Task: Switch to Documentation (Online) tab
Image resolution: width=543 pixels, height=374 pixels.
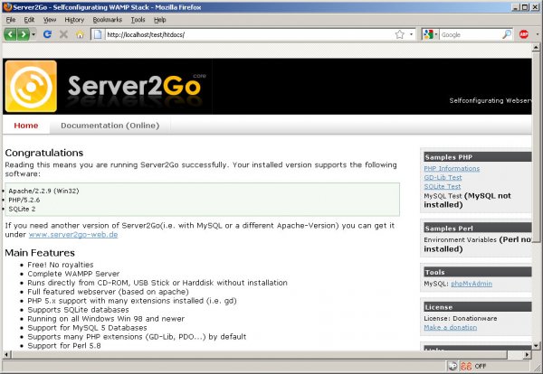Action: coord(110,126)
